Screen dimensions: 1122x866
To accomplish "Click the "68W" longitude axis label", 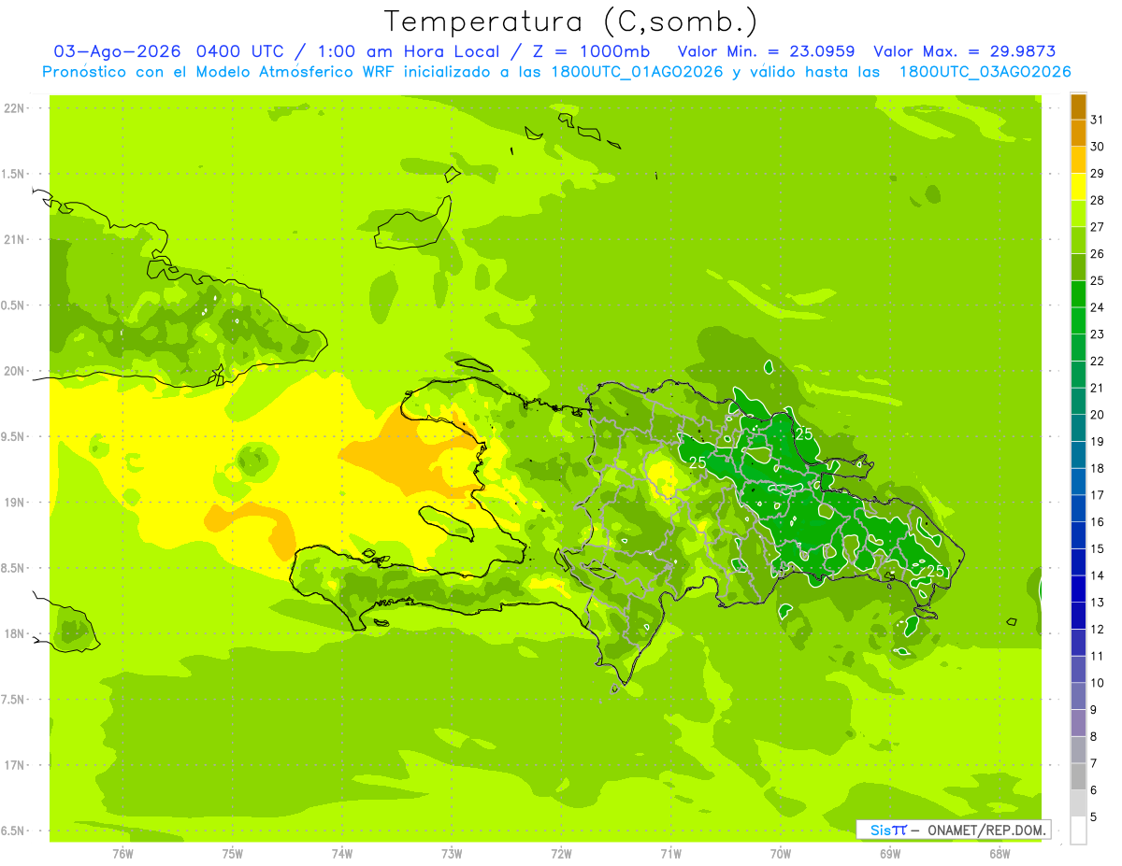I will [x=1000, y=854].
